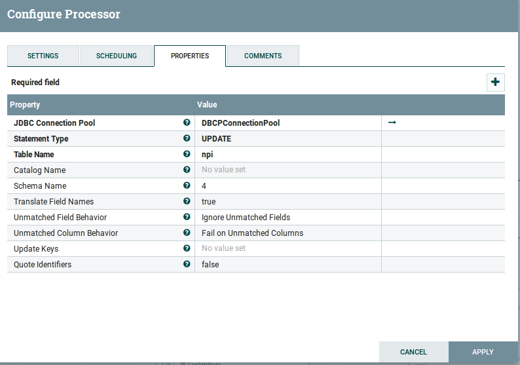Select the Update Keys property name
520x365 pixels.
[x=36, y=249]
